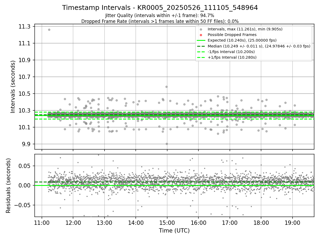
Task: Click the minimum data point near 9.9 at 15:00
Action: 167,144
